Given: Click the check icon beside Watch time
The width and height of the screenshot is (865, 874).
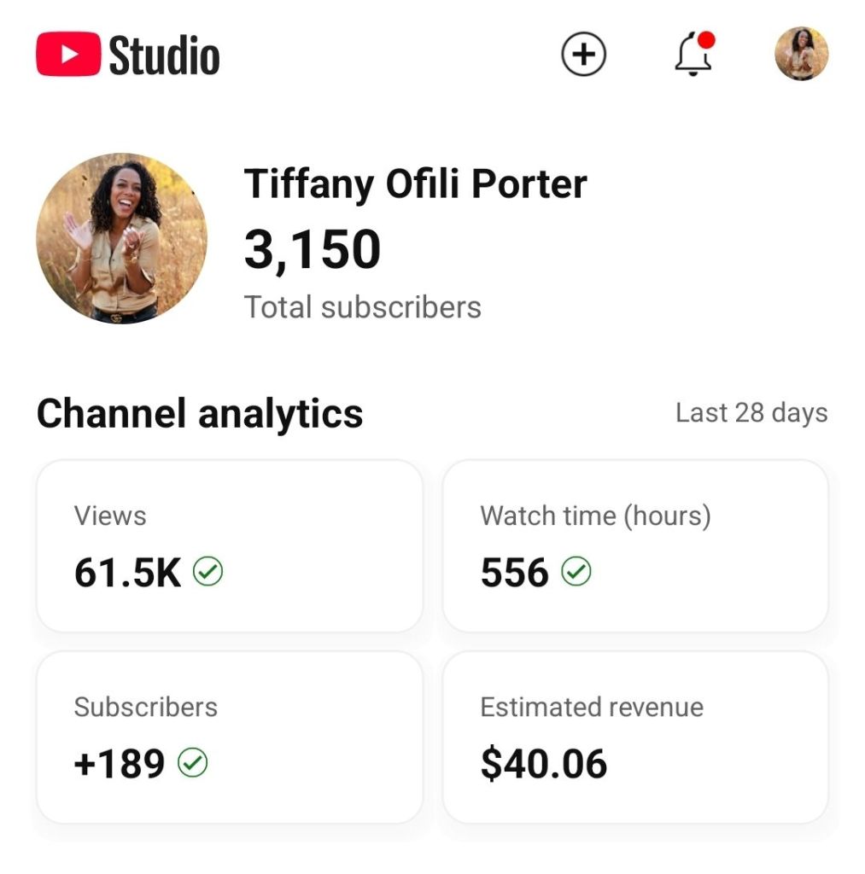Looking at the screenshot, I should click(x=576, y=572).
